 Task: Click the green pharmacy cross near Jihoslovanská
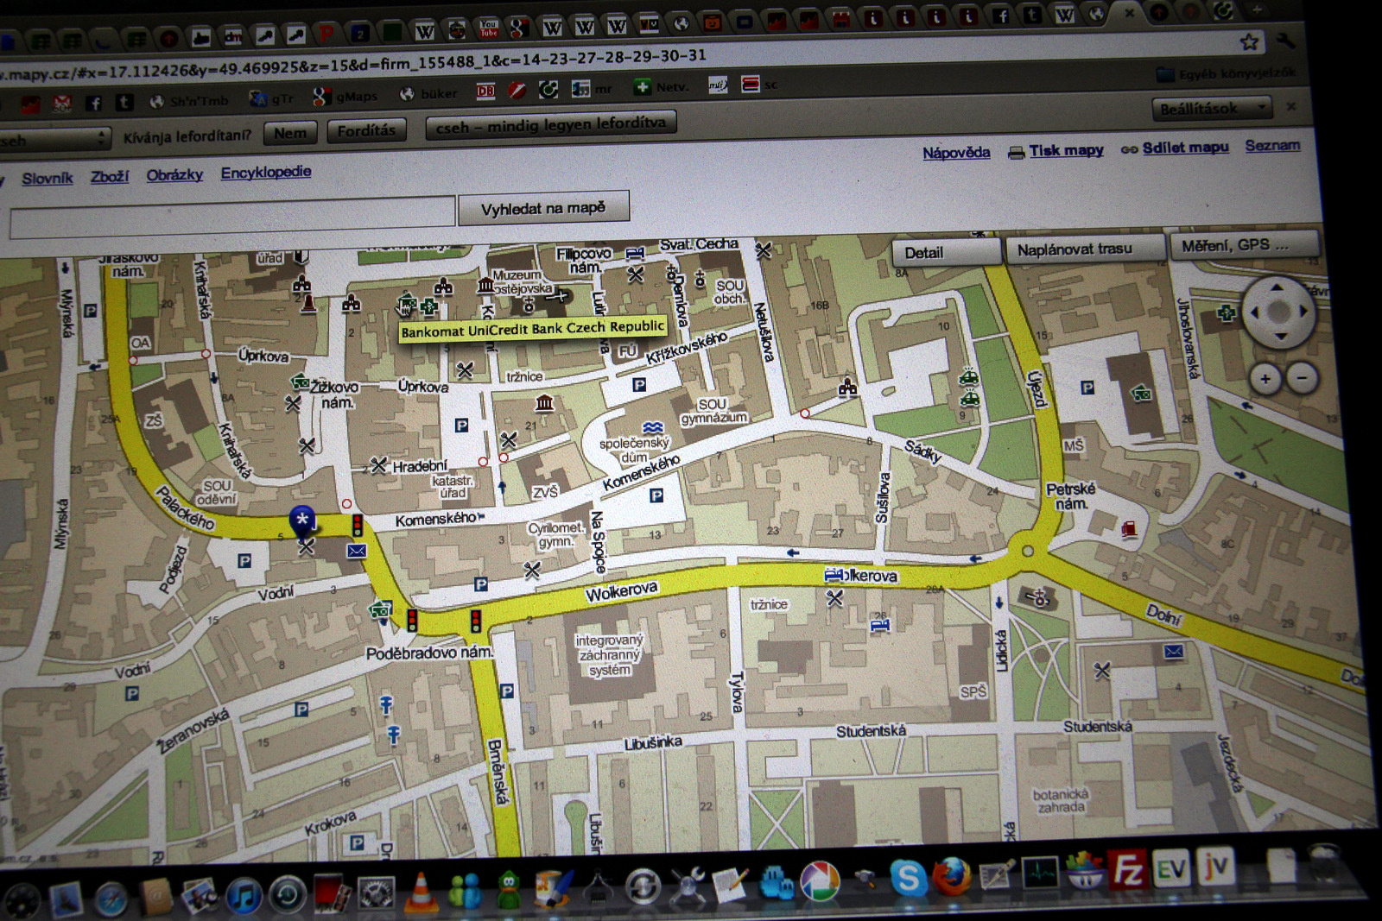point(1226,313)
